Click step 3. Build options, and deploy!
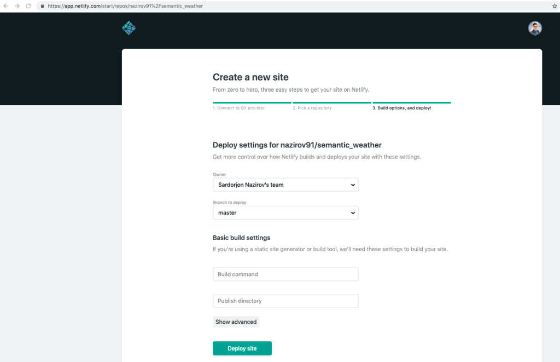Image resolution: width=560 pixels, height=362 pixels. 402,108
